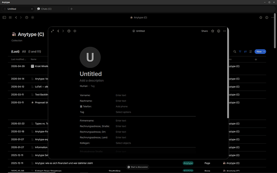Click the Untitled popup scrollbar
The width and height of the screenshot is (277, 173).
(228, 73)
